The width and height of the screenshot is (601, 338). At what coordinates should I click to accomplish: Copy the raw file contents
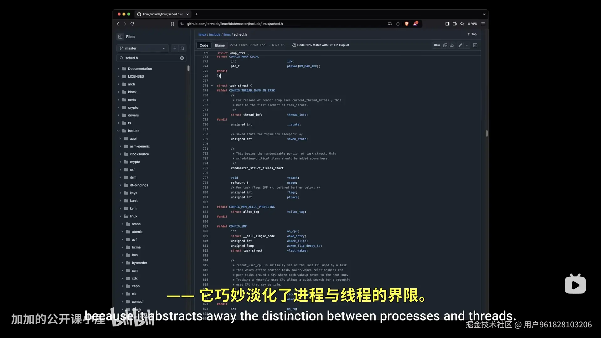click(445, 45)
